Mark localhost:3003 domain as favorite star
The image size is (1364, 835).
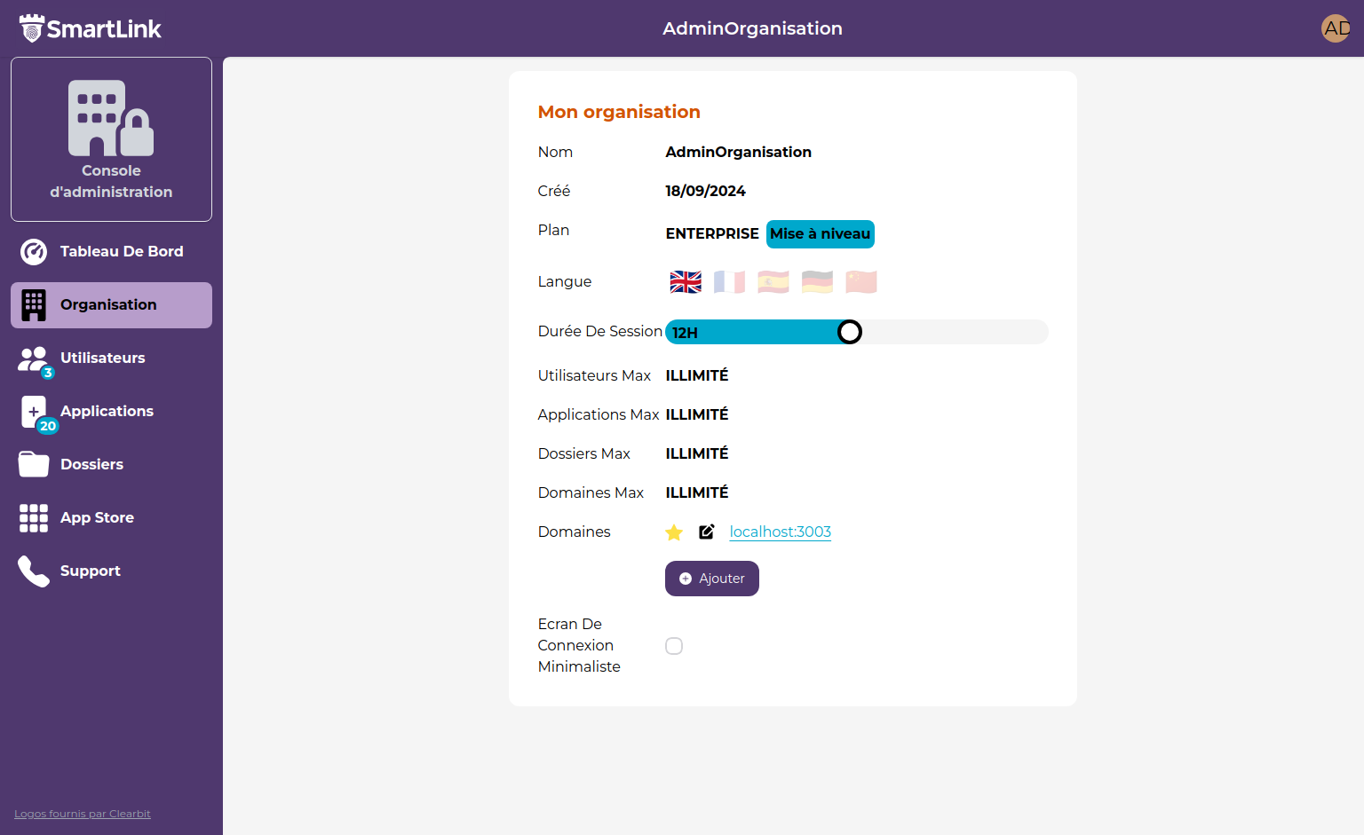click(674, 532)
